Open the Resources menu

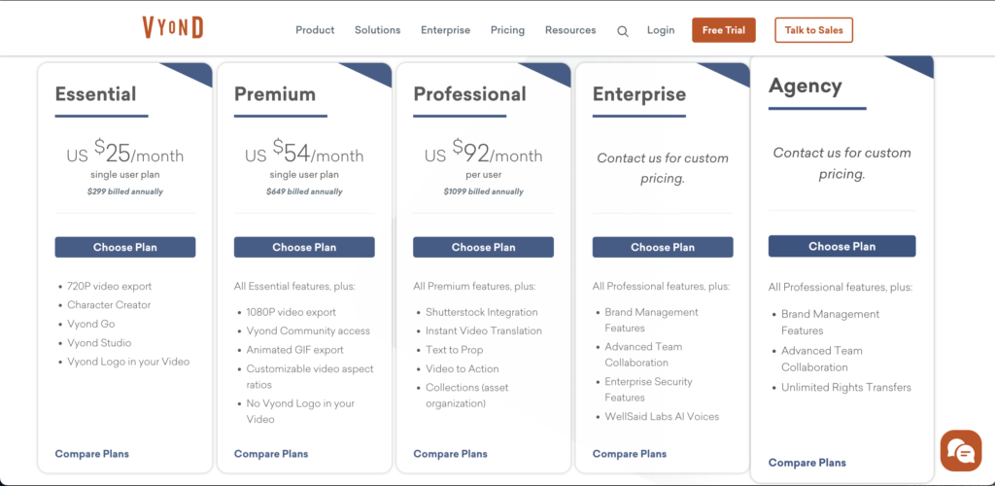[570, 30]
